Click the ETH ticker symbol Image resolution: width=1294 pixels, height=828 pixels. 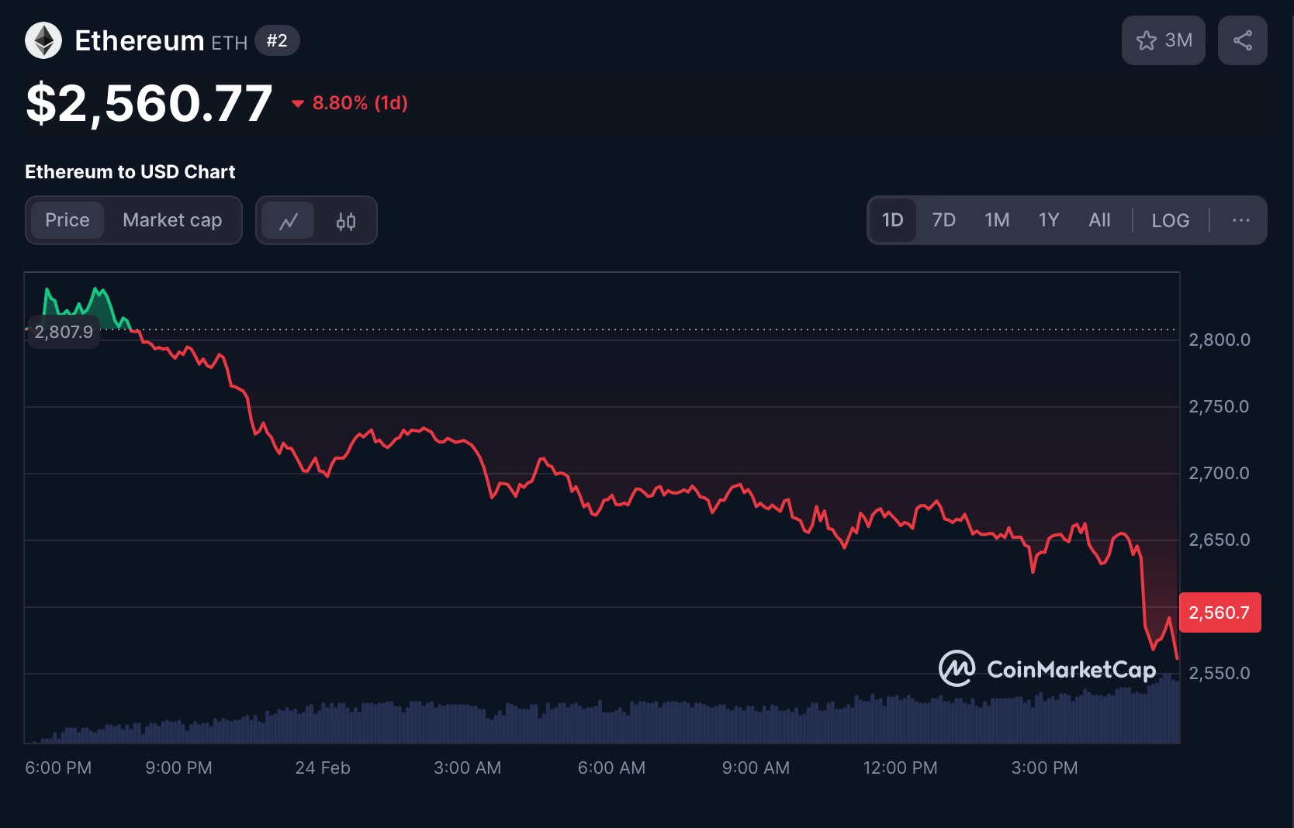point(229,43)
